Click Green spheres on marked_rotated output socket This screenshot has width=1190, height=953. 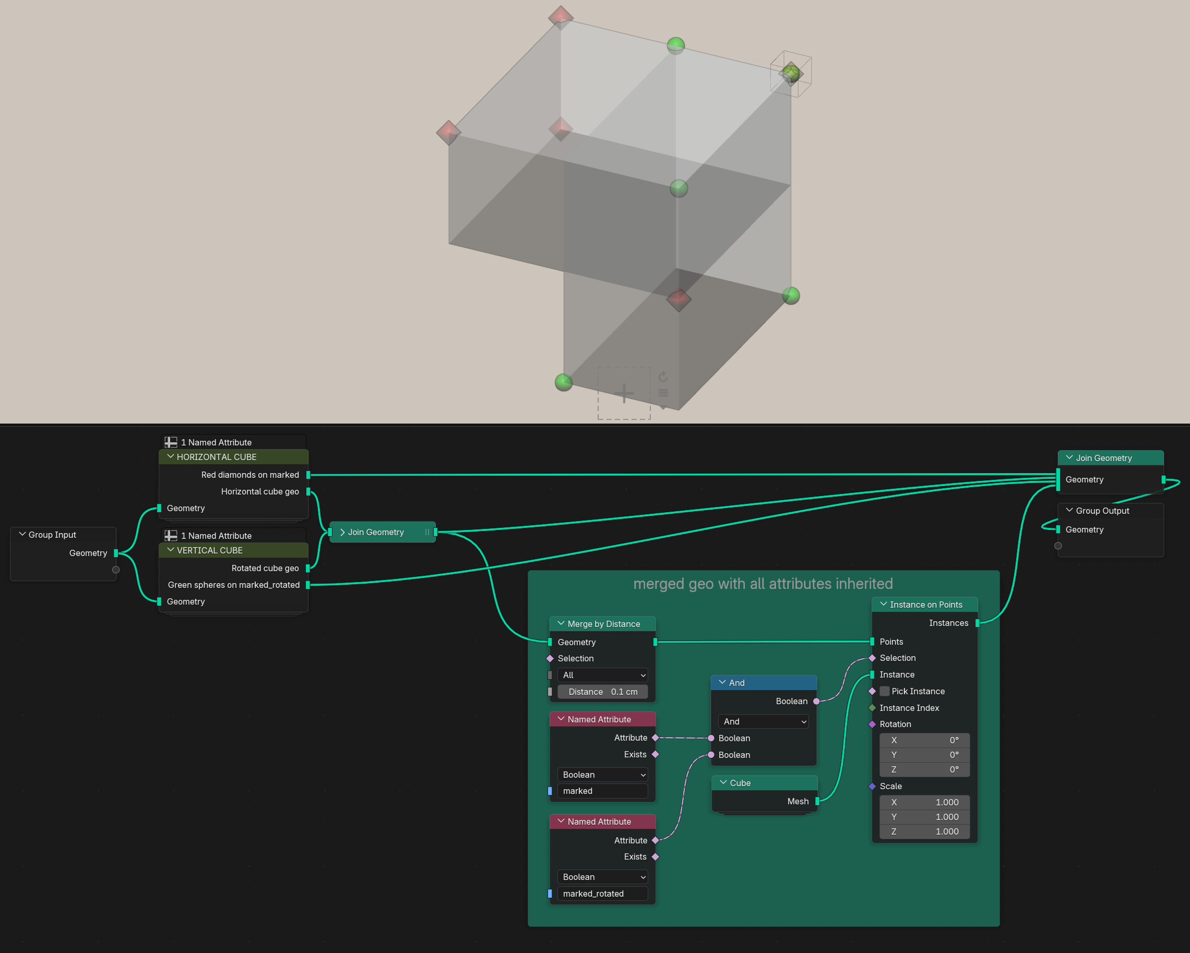(x=308, y=585)
